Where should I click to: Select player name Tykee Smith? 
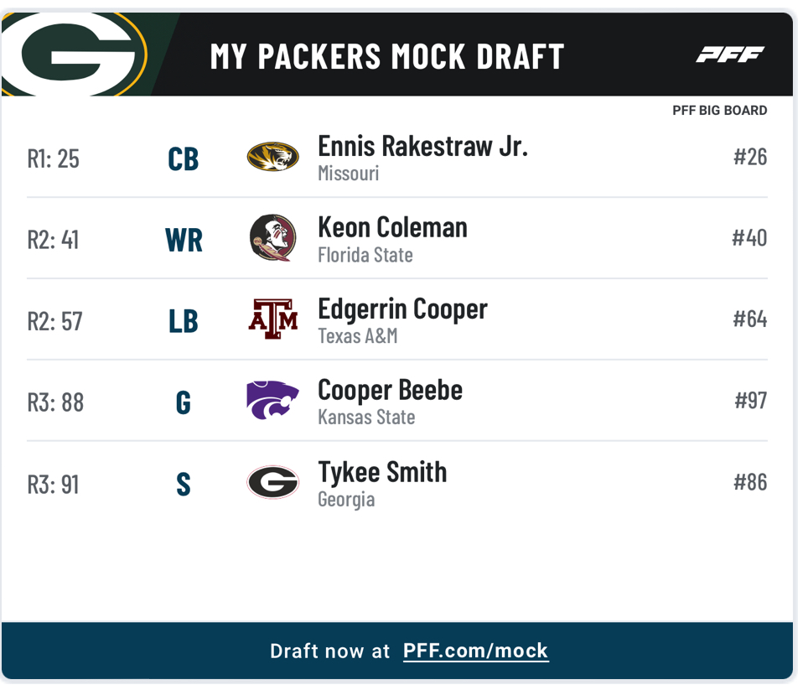coord(382,472)
